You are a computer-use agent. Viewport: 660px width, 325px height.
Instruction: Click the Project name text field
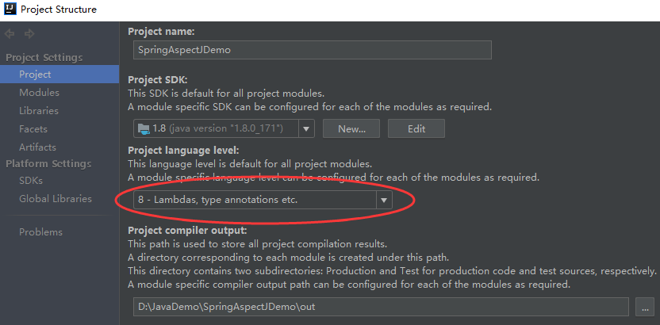(x=313, y=50)
